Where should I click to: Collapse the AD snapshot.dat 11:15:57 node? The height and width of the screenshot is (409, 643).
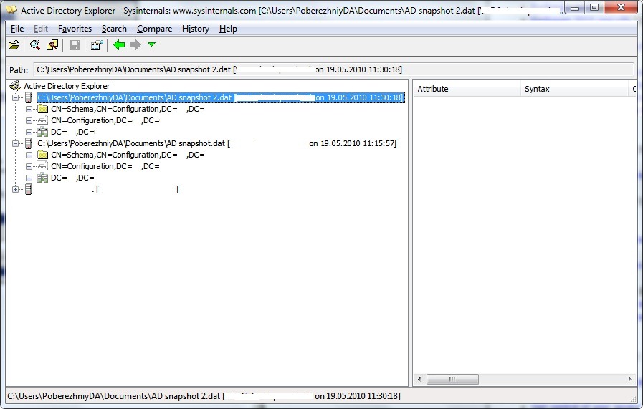coord(16,143)
